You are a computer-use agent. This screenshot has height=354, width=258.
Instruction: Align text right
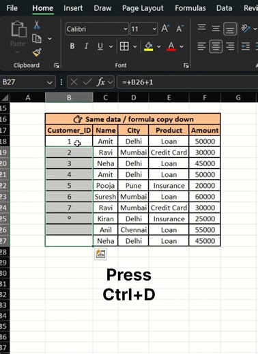(x=230, y=46)
